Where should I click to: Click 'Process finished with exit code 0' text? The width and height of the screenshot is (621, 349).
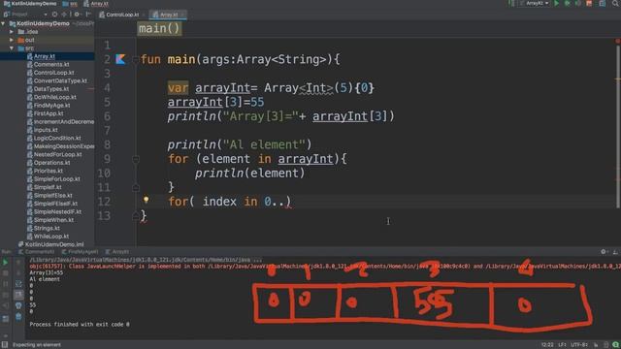pos(80,324)
